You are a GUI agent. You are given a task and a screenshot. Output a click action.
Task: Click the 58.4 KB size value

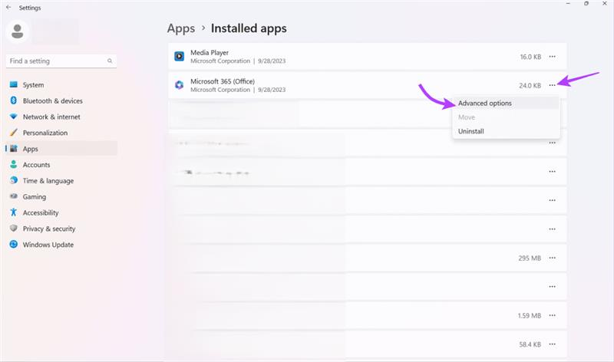[530, 345]
